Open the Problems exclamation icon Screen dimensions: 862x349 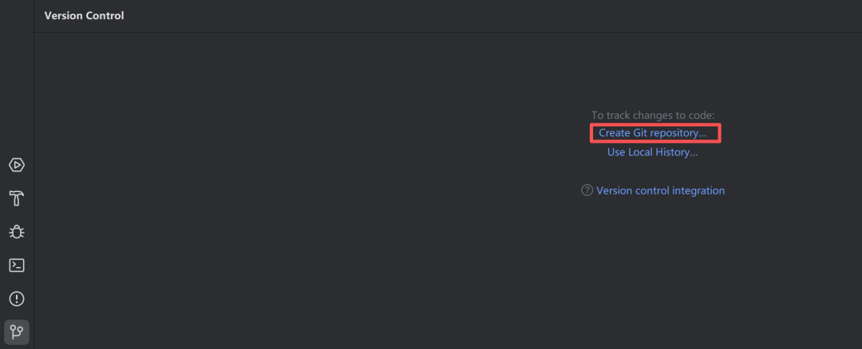coord(17,299)
